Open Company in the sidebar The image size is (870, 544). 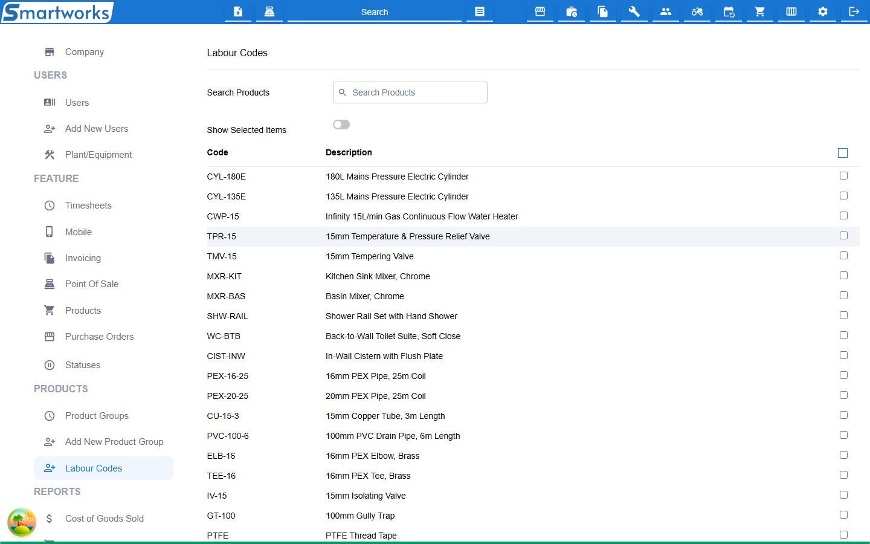coord(103,52)
